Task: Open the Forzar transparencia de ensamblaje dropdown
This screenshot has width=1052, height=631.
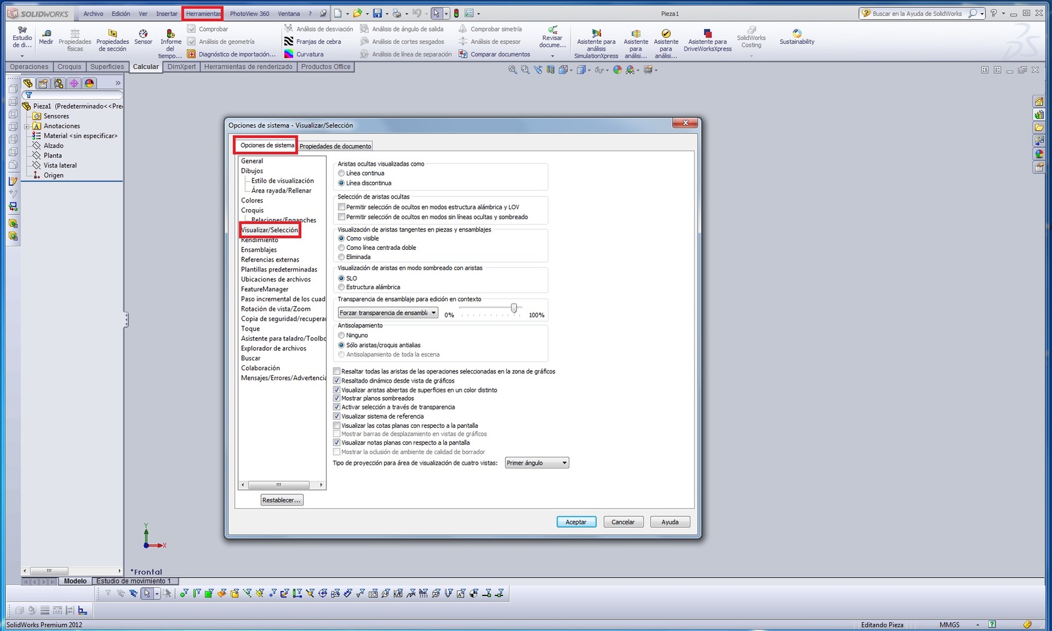Action: (388, 313)
